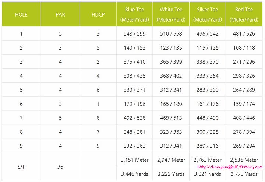Click the S/T subtotal row label
The width and height of the screenshot is (265, 182).
coord(21,167)
